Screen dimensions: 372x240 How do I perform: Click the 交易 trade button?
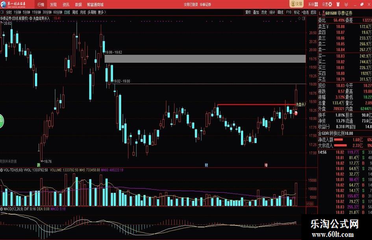click(x=296, y=4)
